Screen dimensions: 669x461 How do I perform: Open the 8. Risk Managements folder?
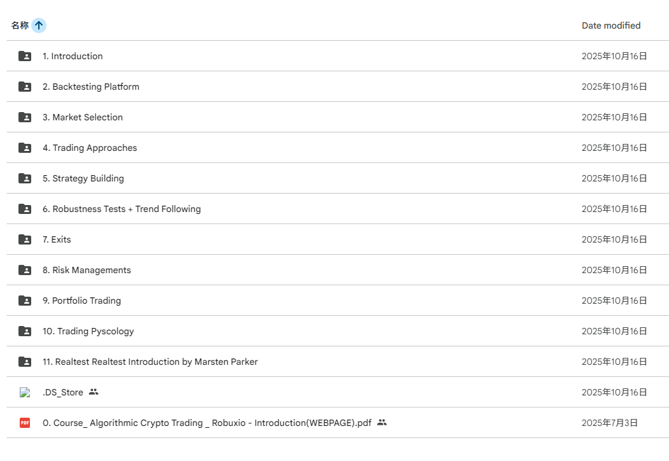(x=87, y=270)
